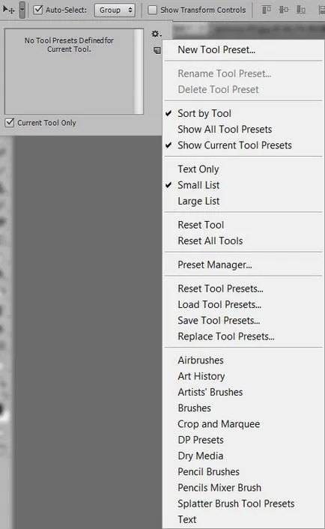The height and width of the screenshot is (529, 325).
Task: Open the Group auto-select dropdown
Action: point(115,10)
